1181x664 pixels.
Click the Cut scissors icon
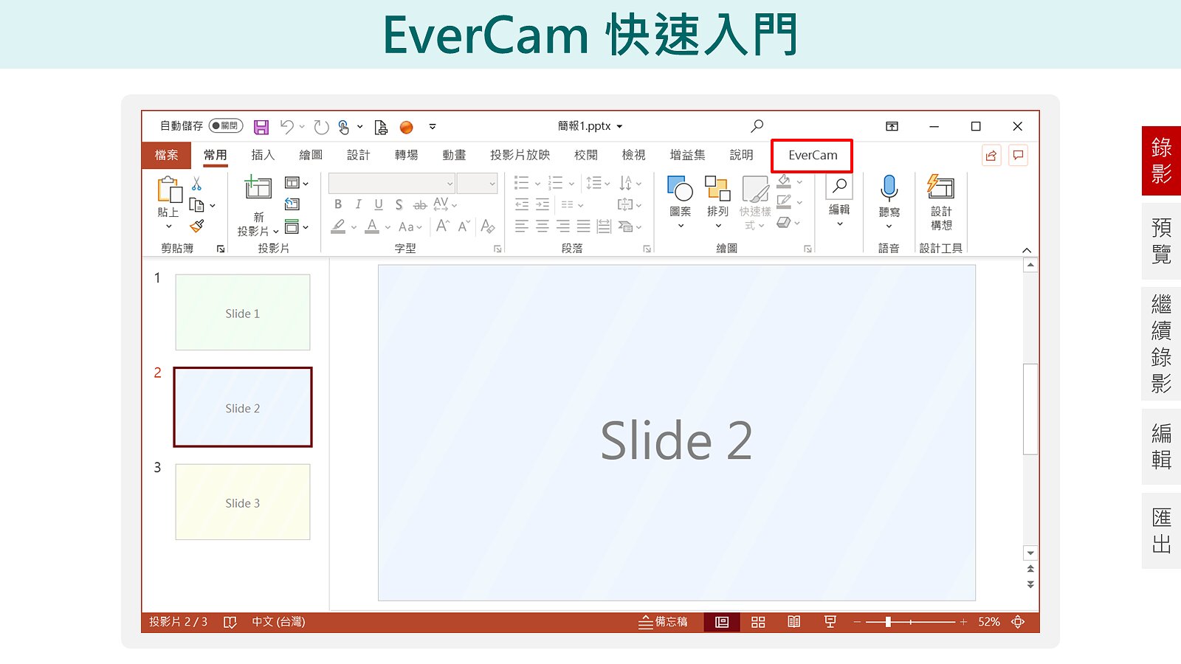(196, 184)
